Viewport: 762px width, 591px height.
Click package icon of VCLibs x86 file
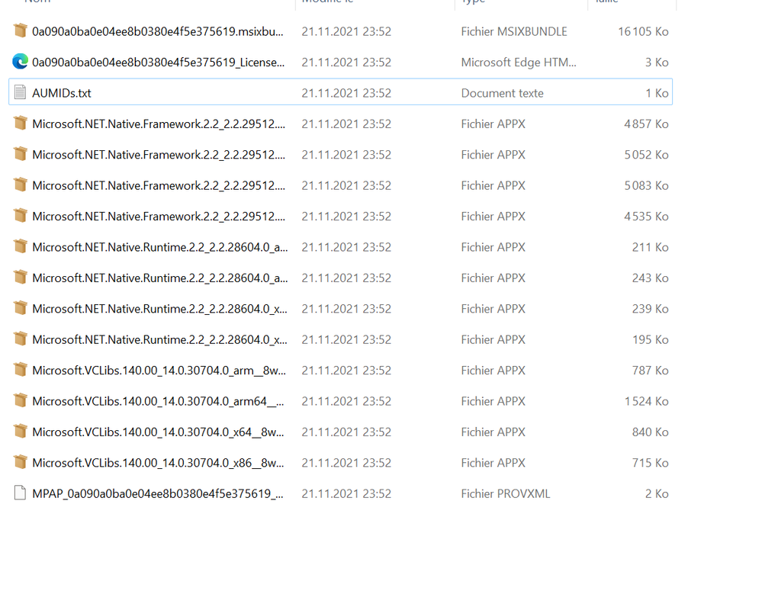(x=21, y=463)
